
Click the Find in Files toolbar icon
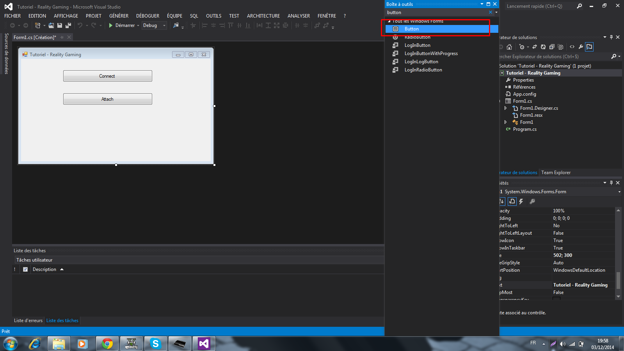coord(176,25)
